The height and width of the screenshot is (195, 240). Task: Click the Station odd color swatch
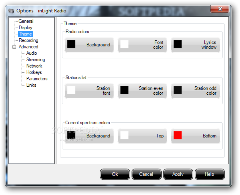(x=178, y=90)
